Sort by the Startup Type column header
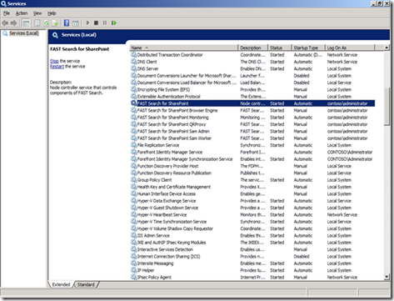This screenshot has width=394, height=301. [308, 48]
